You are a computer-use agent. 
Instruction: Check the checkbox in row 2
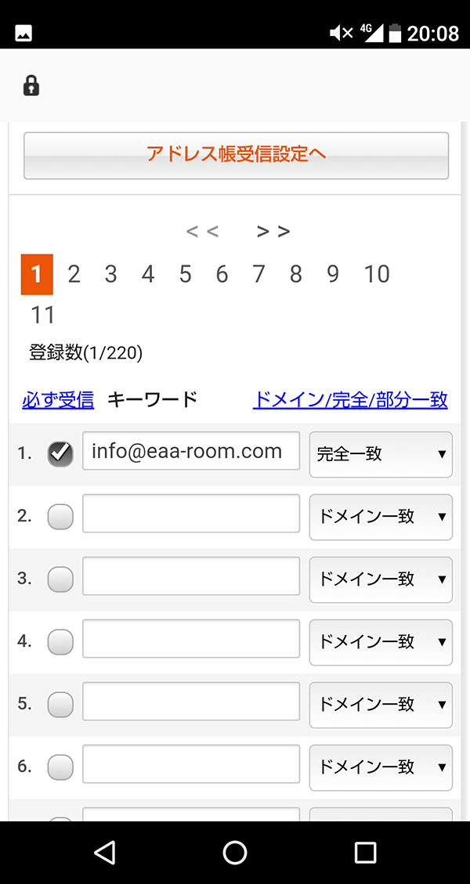[60, 517]
